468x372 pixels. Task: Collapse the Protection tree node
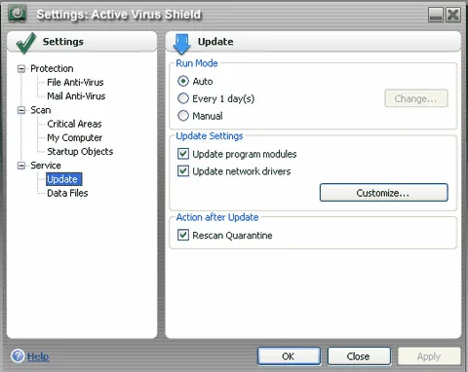point(21,68)
